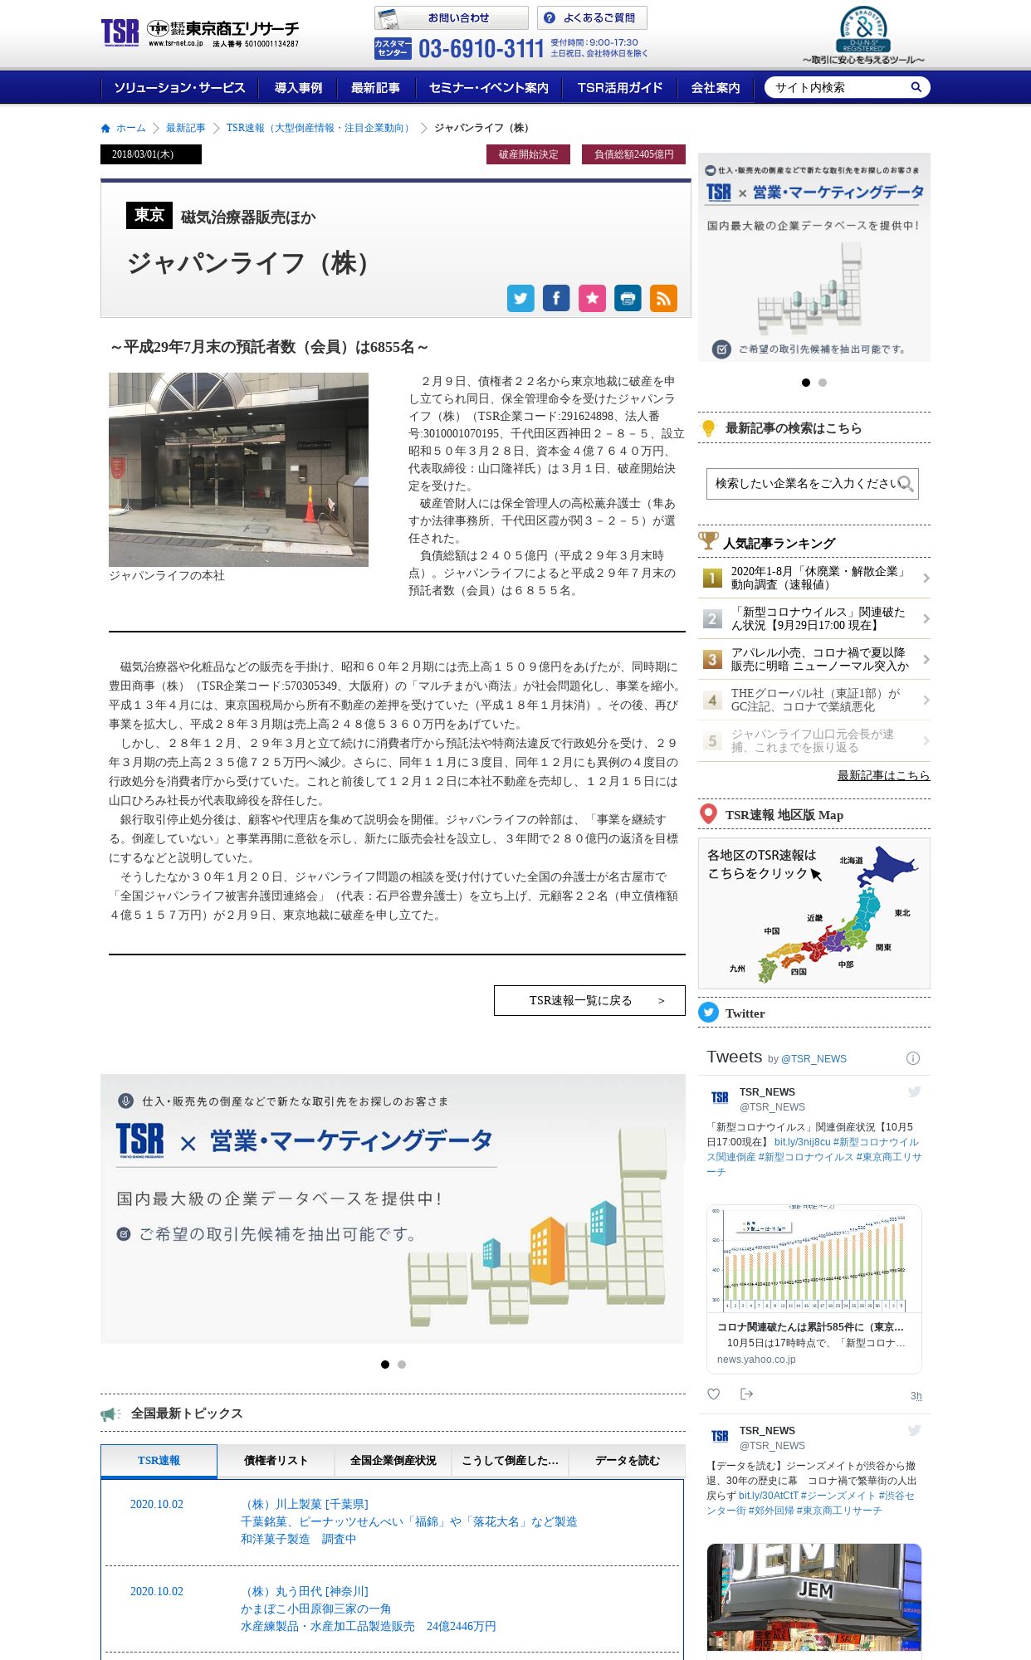Open セミナー・イベント案内 menu
Viewport: 1031px width, 1660px height.
click(488, 88)
